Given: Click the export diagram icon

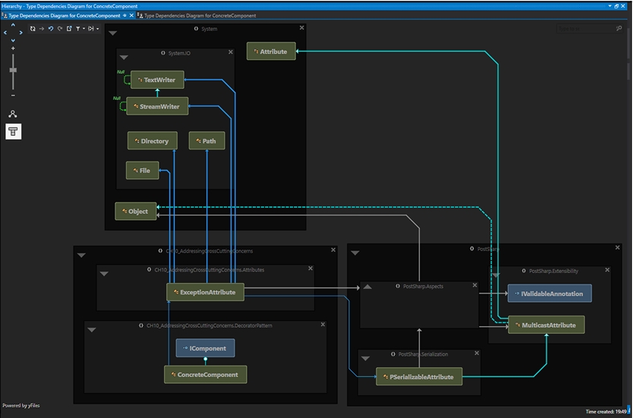Looking at the screenshot, I should 69,29.
